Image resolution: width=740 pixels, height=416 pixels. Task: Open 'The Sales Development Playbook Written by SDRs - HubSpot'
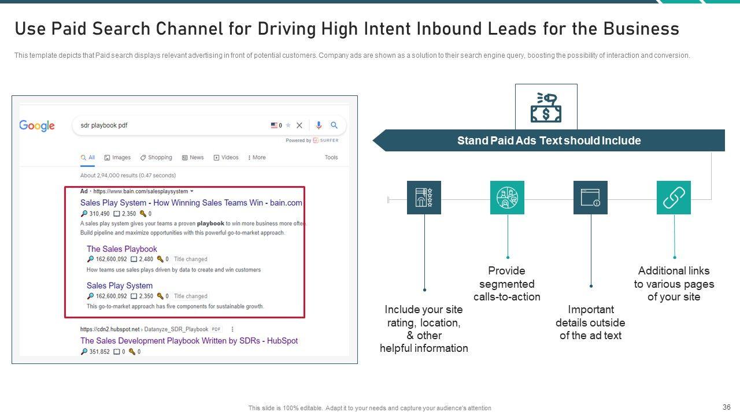[x=189, y=341]
